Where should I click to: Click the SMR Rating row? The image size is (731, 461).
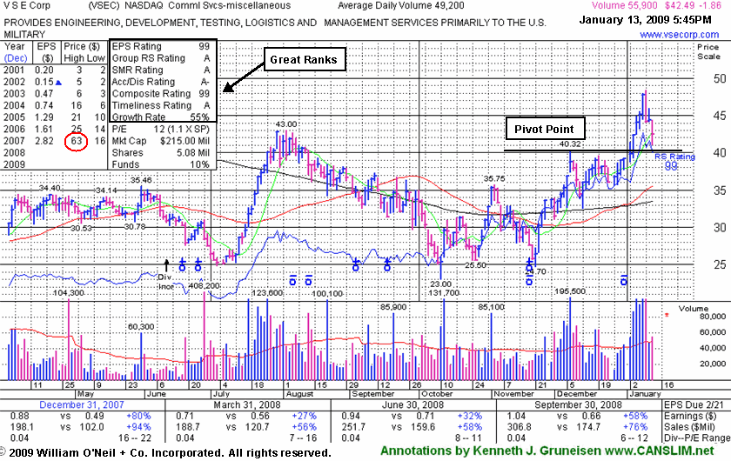click(x=161, y=70)
